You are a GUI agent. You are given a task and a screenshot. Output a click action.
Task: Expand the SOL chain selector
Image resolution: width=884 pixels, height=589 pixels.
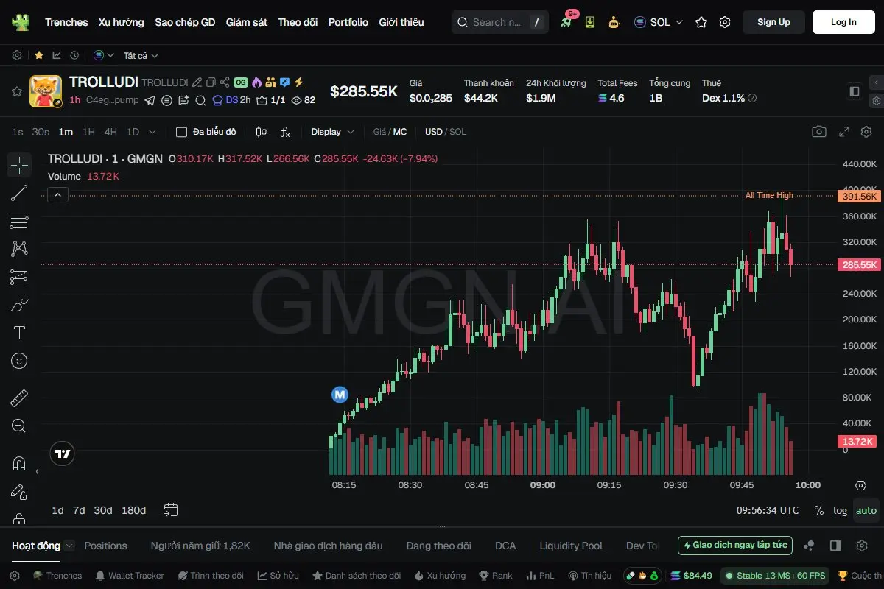tap(659, 22)
